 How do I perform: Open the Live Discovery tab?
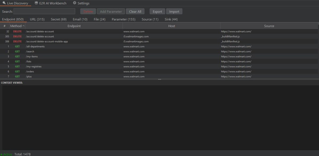[15, 3]
